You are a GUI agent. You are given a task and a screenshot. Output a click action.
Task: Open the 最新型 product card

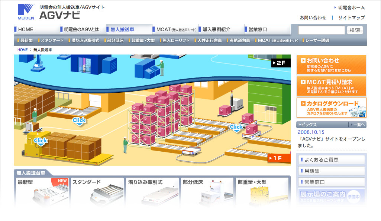click(x=42, y=192)
